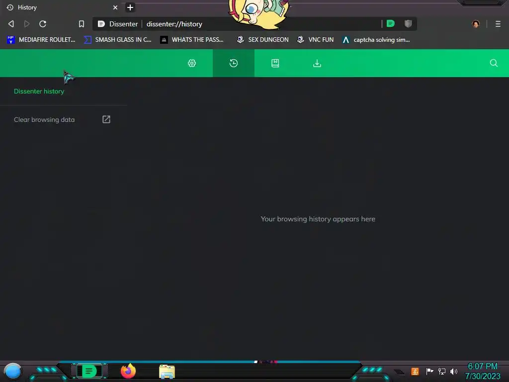Viewport: 509px width, 382px height.
Task: Open Action Center flag tray icon
Action: (430, 371)
